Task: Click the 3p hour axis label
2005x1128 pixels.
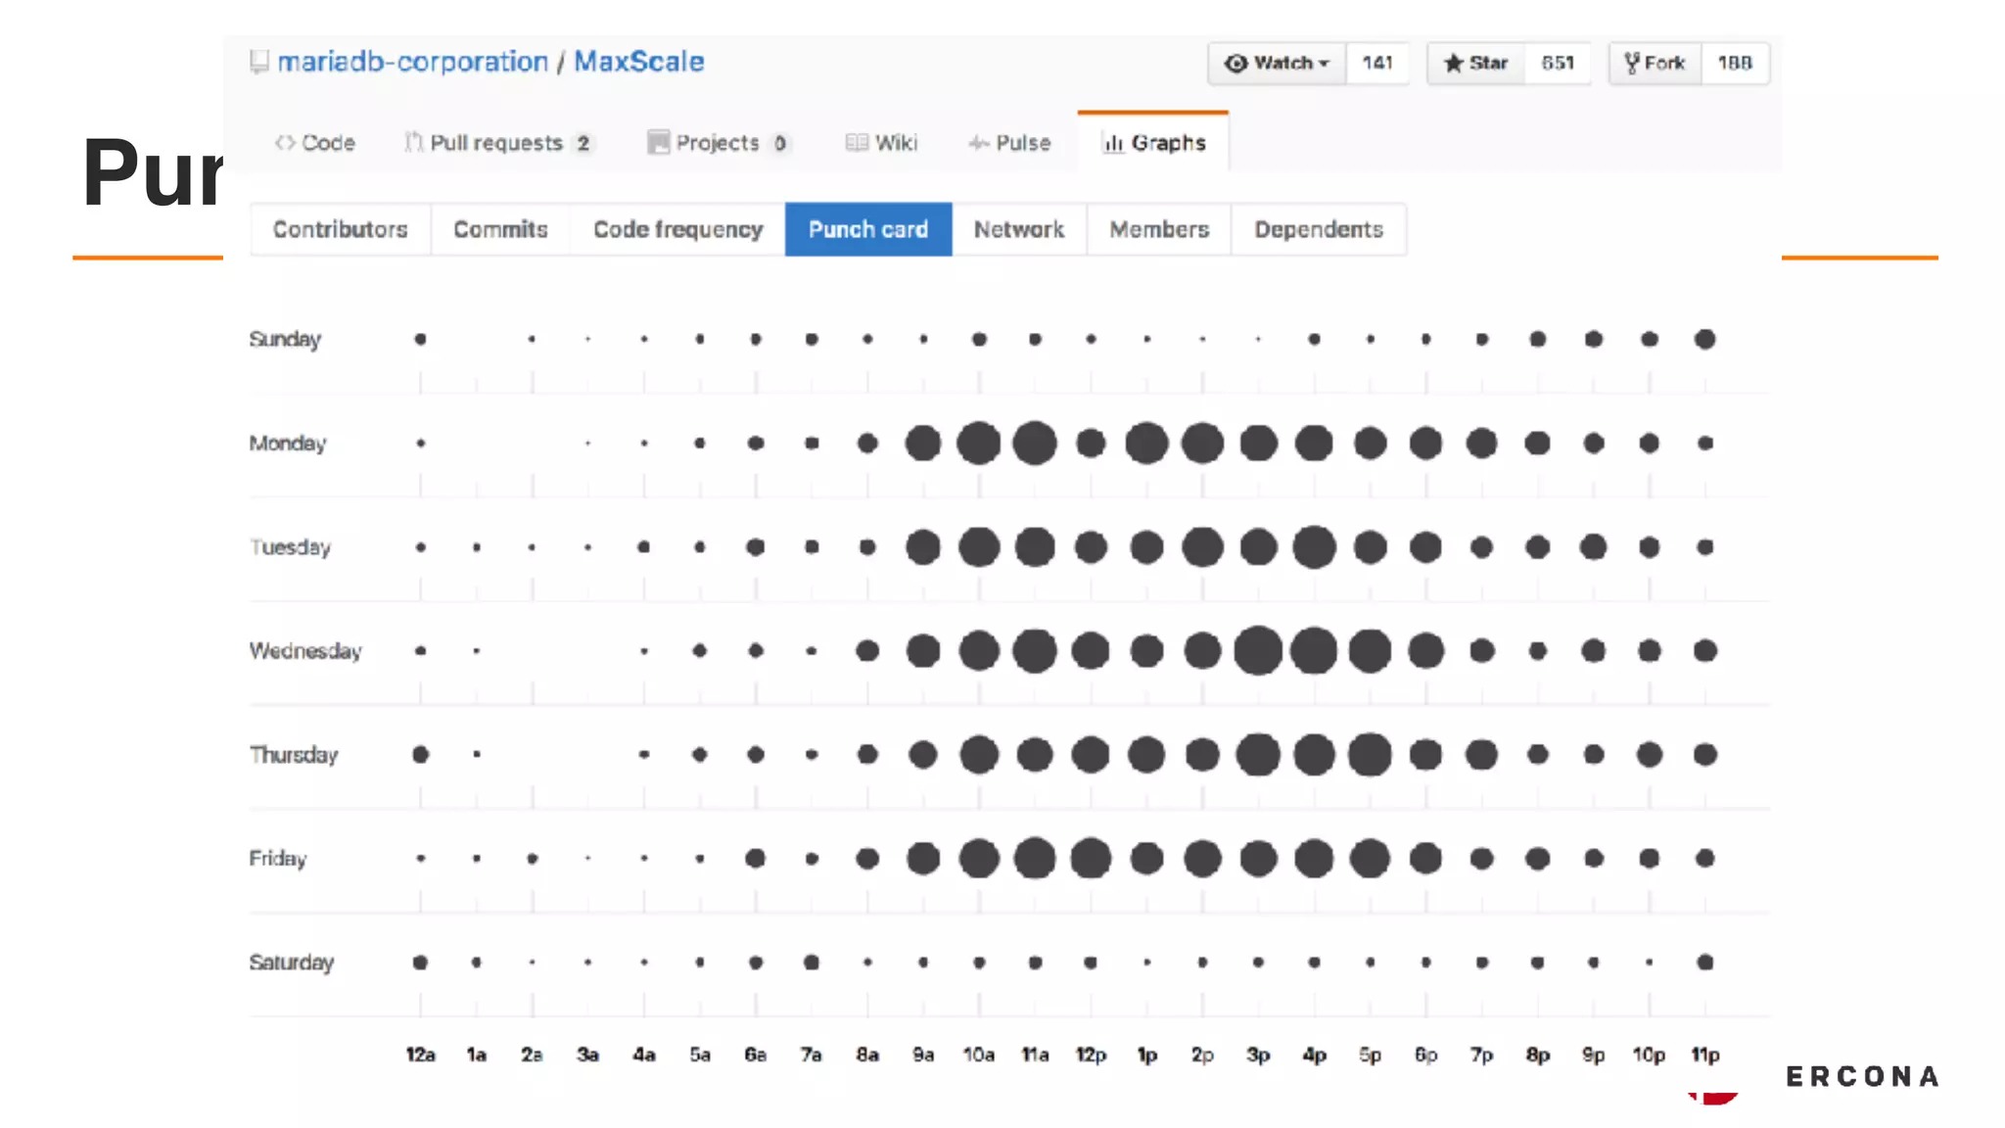Action: click(x=1258, y=1055)
